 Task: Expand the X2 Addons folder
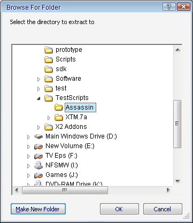(38, 127)
